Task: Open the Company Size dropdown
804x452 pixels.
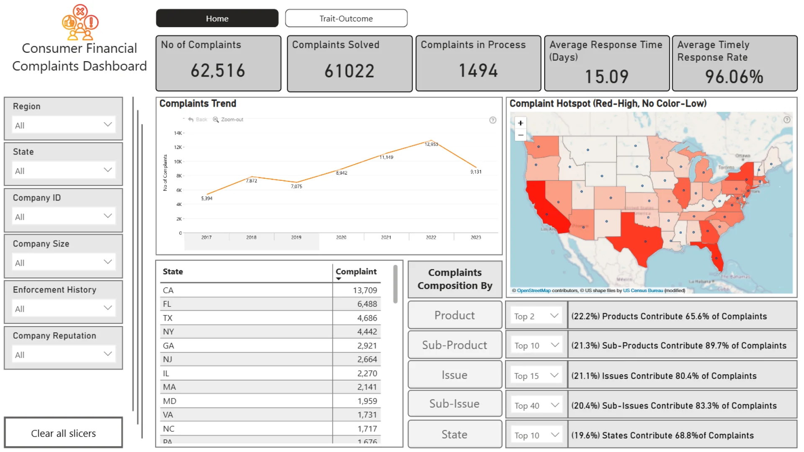Action: point(107,262)
